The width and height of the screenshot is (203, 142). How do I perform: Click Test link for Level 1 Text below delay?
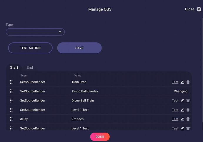click(175, 129)
